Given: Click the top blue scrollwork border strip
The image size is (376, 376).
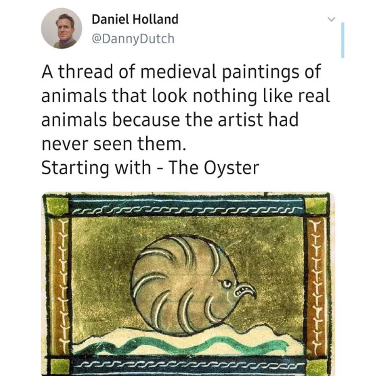Looking at the screenshot, I should [x=187, y=206].
